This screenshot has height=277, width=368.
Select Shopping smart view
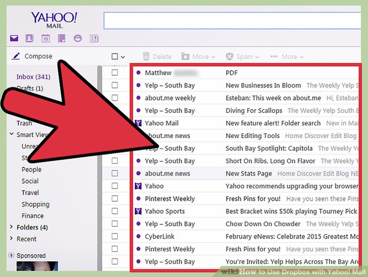click(35, 204)
